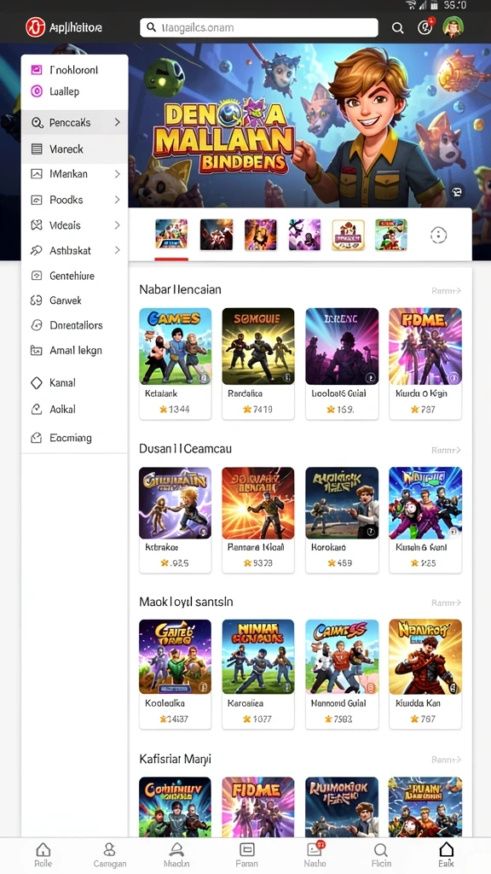Tap the Flicin search icon at bottom
Image resolution: width=491 pixels, height=874 pixels.
pyautogui.click(x=380, y=849)
